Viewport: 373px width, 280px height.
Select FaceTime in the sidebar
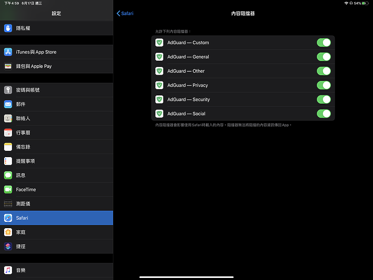click(x=56, y=190)
